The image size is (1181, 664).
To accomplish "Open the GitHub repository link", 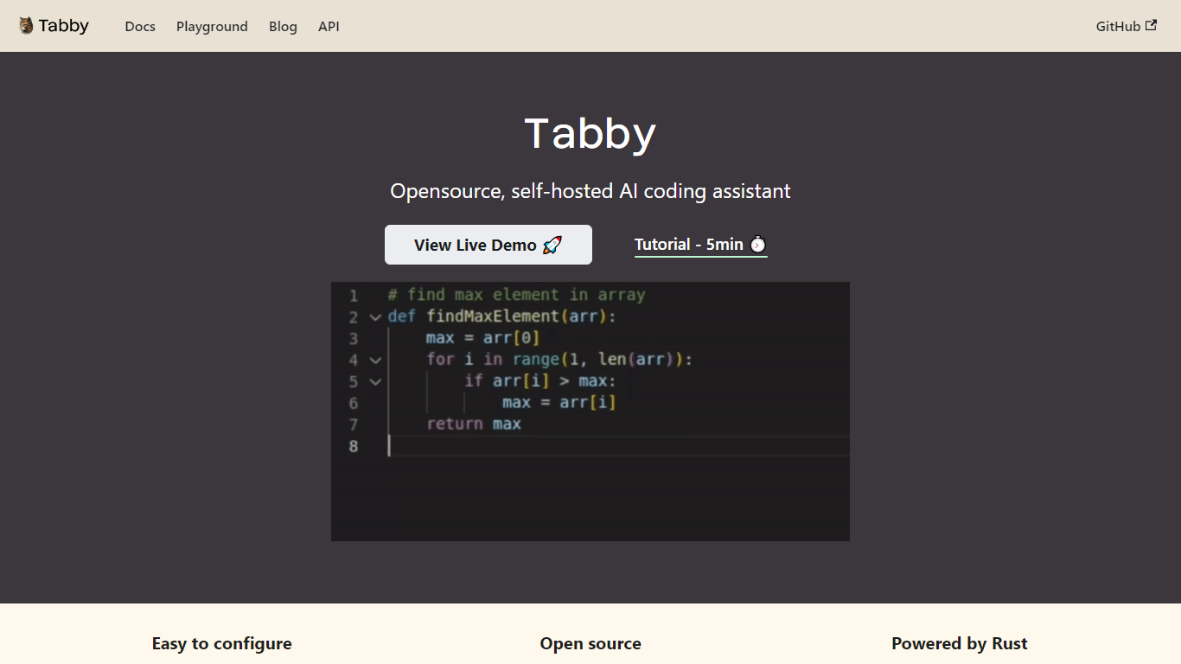I will point(1120,26).
